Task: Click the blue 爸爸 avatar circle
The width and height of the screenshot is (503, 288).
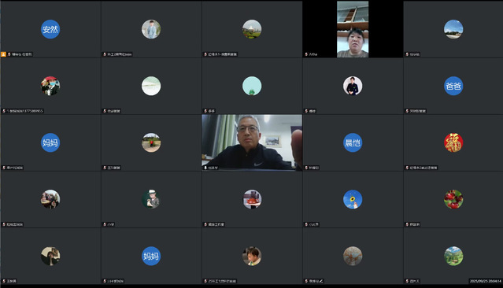Action: tap(453, 86)
